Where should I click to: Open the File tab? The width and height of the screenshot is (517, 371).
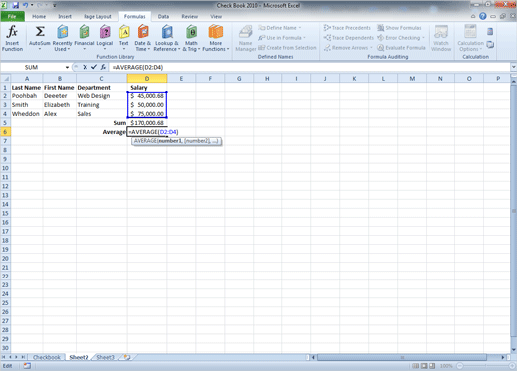tap(12, 16)
